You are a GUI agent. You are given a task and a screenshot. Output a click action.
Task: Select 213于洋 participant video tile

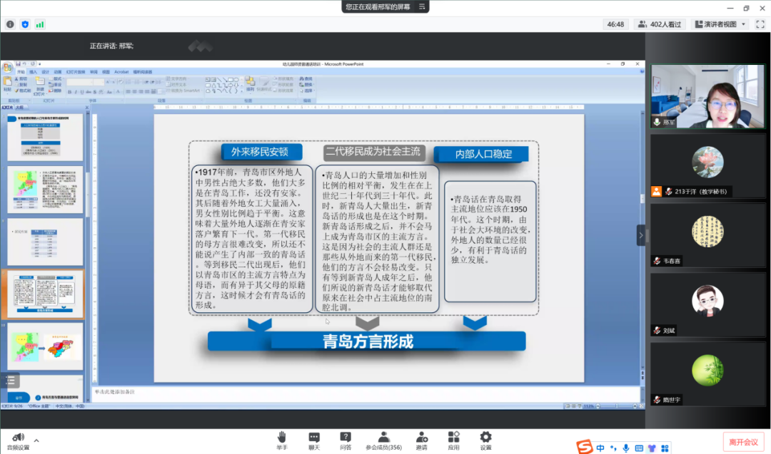(x=707, y=166)
